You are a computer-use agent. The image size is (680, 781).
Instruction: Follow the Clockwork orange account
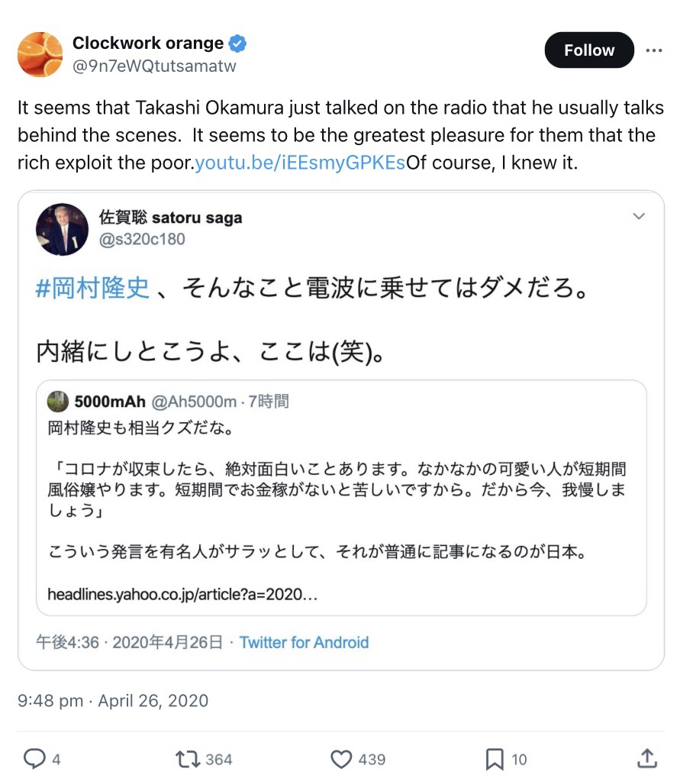589,50
